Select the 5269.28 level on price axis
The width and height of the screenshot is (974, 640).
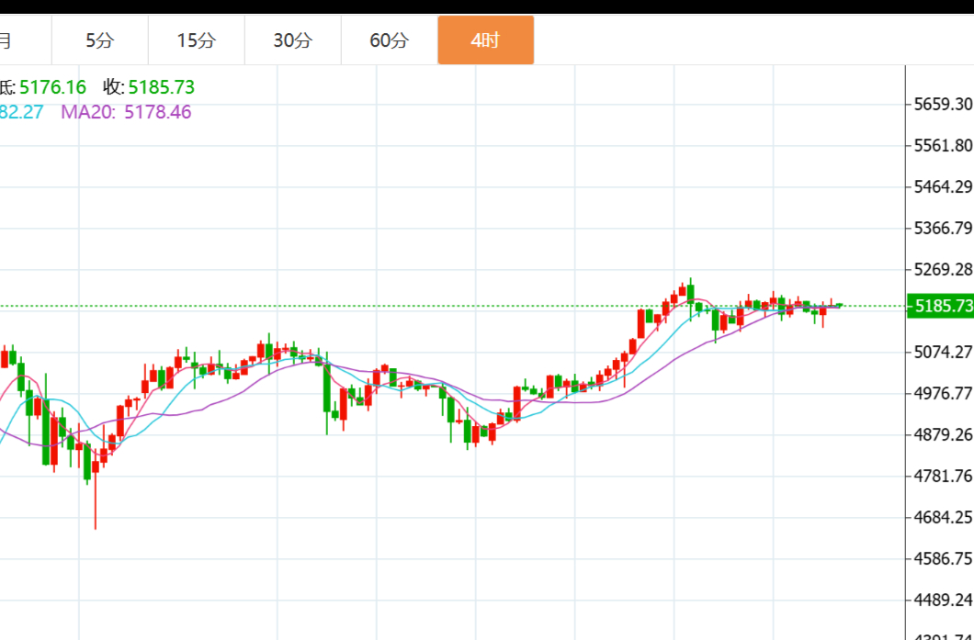943,269
